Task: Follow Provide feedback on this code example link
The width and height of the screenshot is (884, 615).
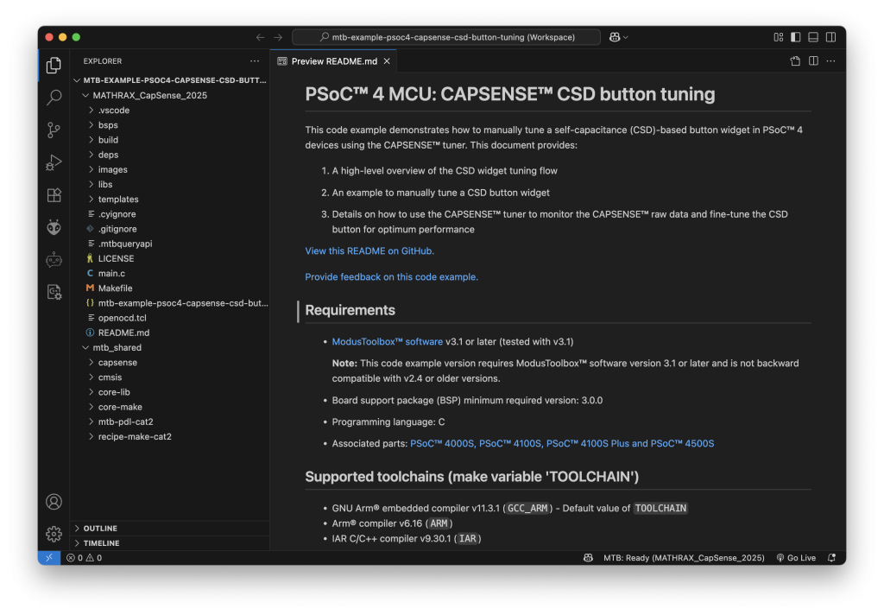Action: [391, 277]
